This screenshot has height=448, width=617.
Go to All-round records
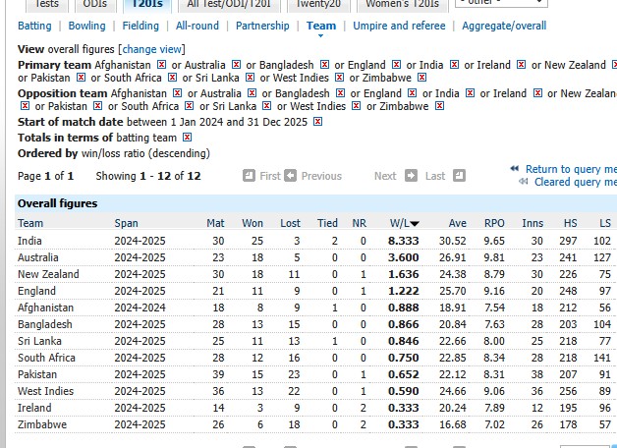pyautogui.click(x=197, y=26)
